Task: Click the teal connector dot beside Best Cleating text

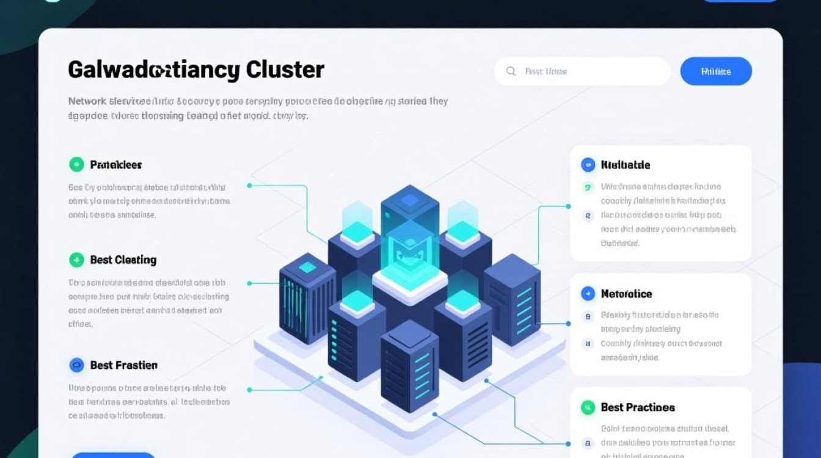Action: click(249, 283)
